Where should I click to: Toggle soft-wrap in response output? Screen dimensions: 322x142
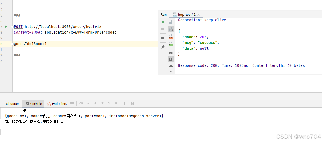click(x=171, y=52)
